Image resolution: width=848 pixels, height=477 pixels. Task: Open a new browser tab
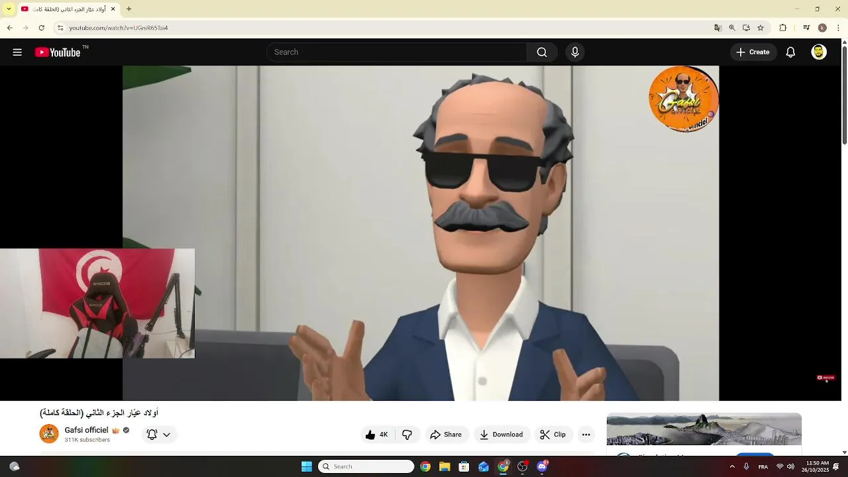coord(129,9)
